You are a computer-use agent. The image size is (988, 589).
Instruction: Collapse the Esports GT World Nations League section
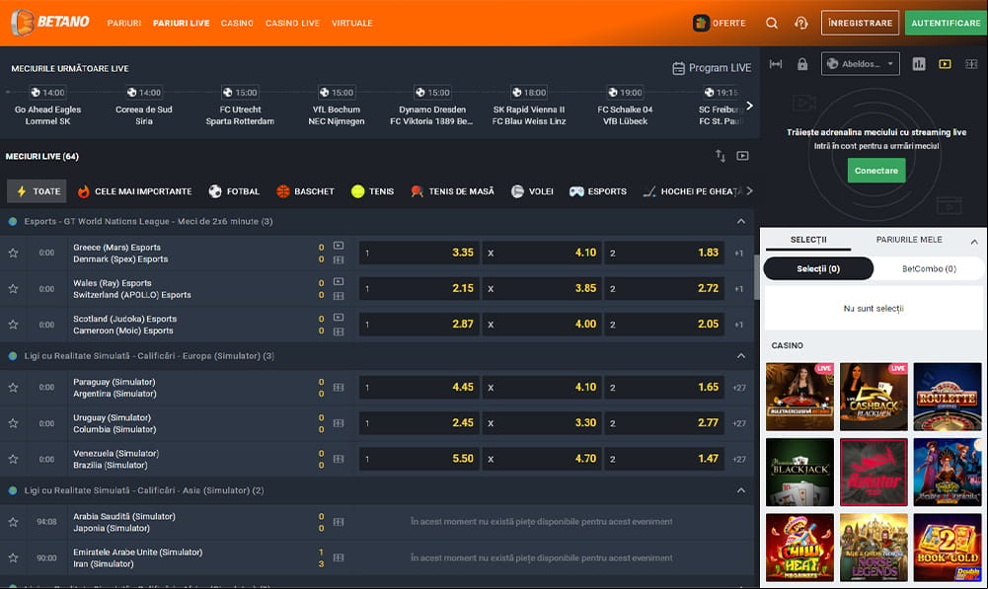pyautogui.click(x=741, y=221)
